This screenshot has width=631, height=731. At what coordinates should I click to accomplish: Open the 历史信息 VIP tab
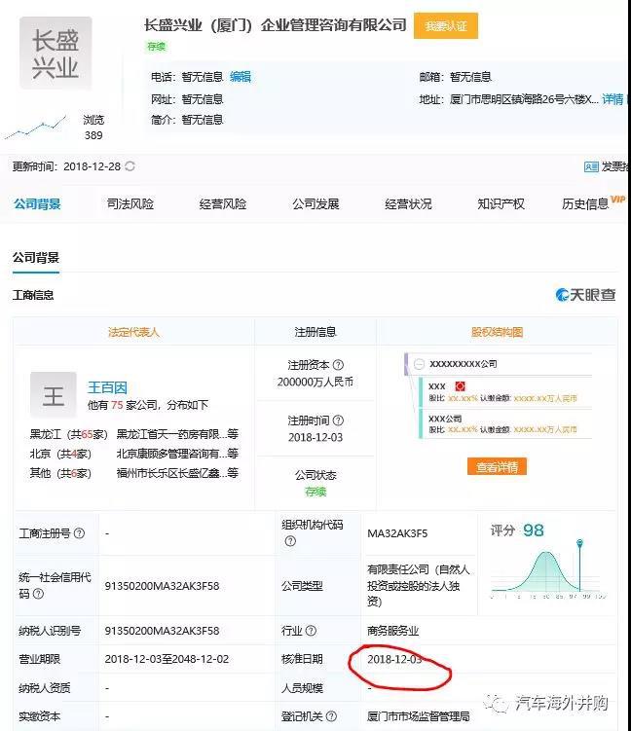[x=593, y=202]
